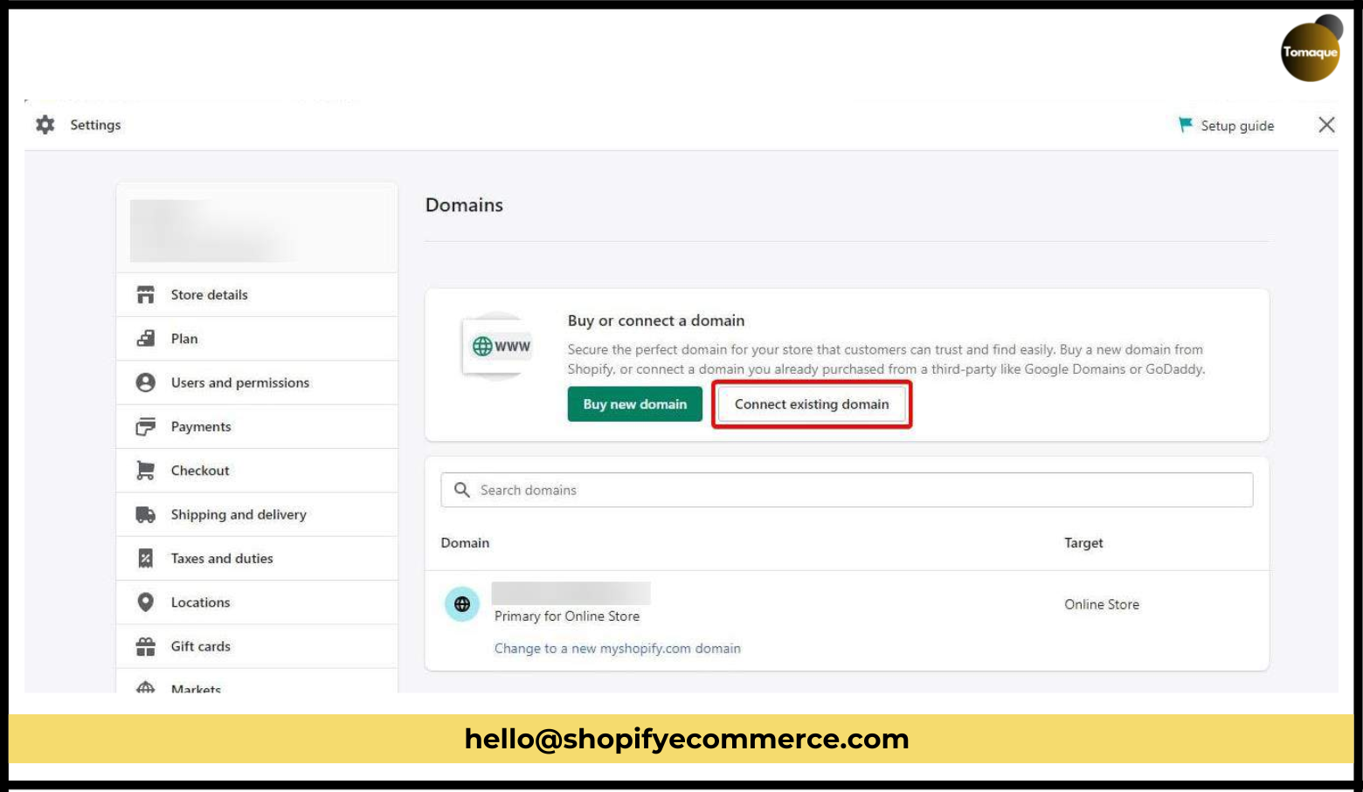Image resolution: width=1363 pixels, height=792 pixels.
Task: Click the Taxes and duties receipt icon
Action: coord(146,559)
